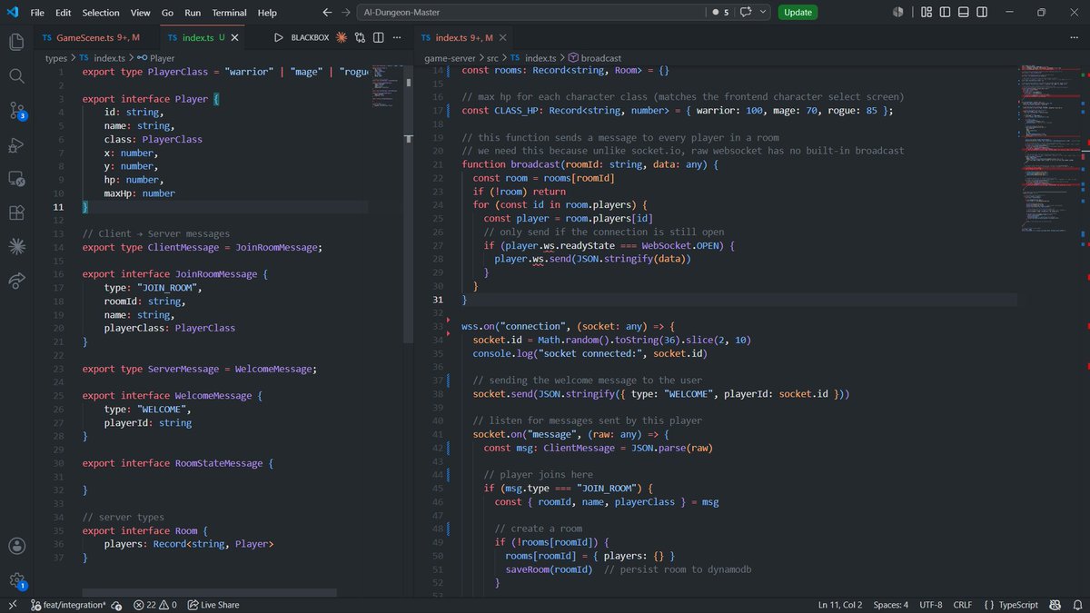Click the 'Player' breadcrumb symbol
1090x613 pixels.
(x=162, y=57)
